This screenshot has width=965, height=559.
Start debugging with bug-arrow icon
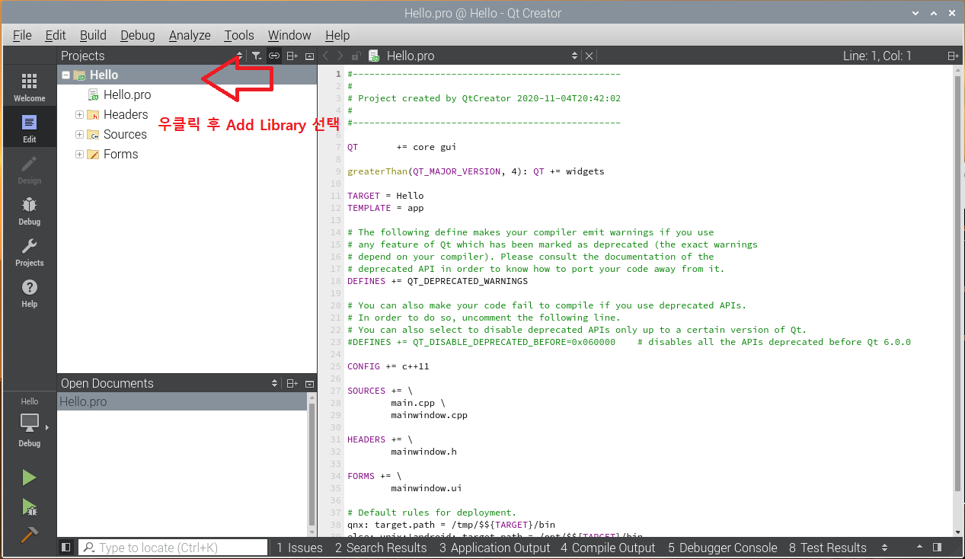(29, 506)
